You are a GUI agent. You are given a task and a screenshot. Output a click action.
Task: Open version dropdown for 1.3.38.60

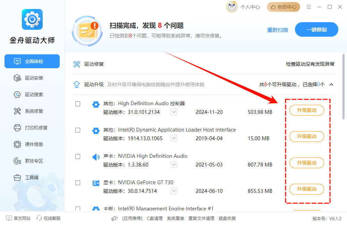[174, 164]
